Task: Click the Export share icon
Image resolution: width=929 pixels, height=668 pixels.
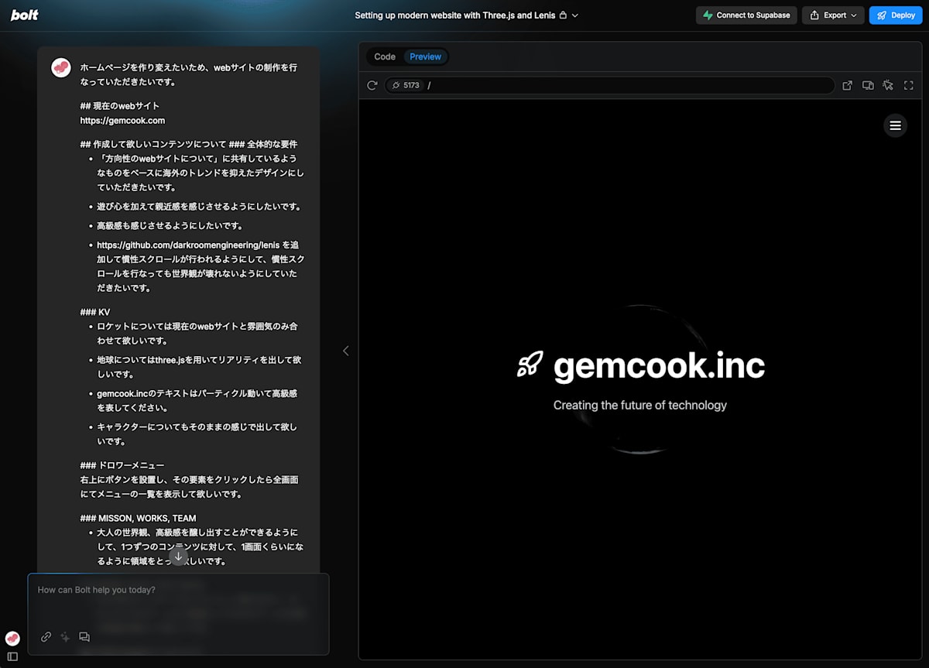Action: [814, 15]
